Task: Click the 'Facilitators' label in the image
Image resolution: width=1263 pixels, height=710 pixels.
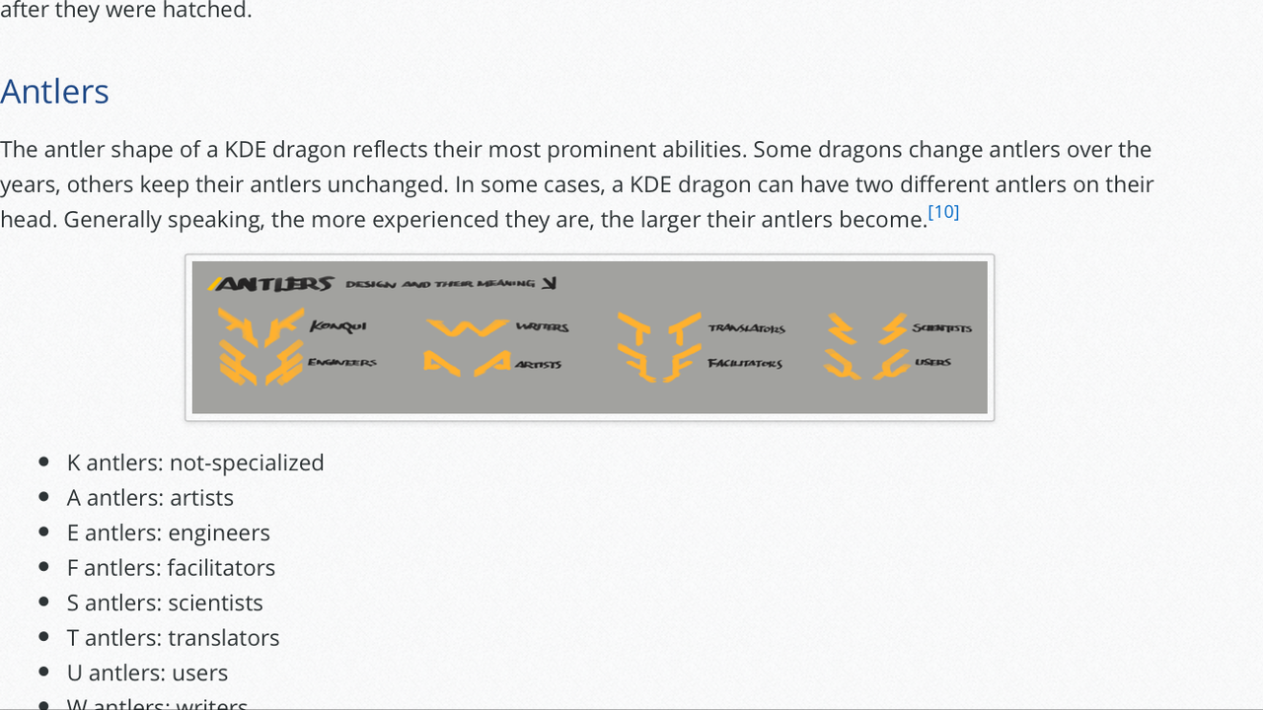Action: pyautogui.click(x=745, y=364)
